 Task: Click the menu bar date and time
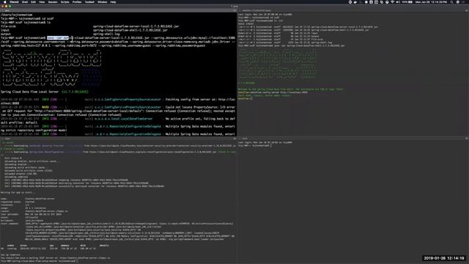coord(431,2)
